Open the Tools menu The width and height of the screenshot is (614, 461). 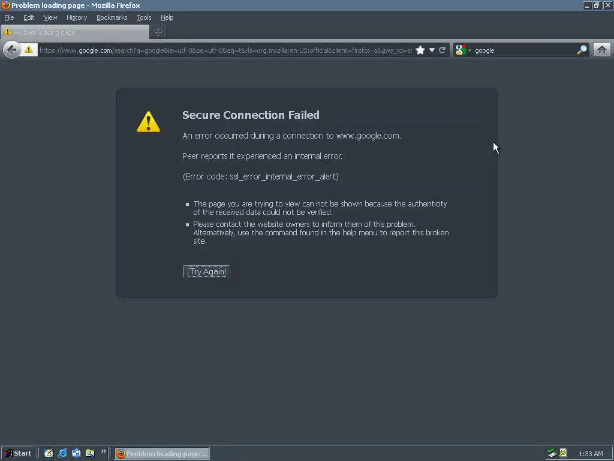tap(144, 17)
